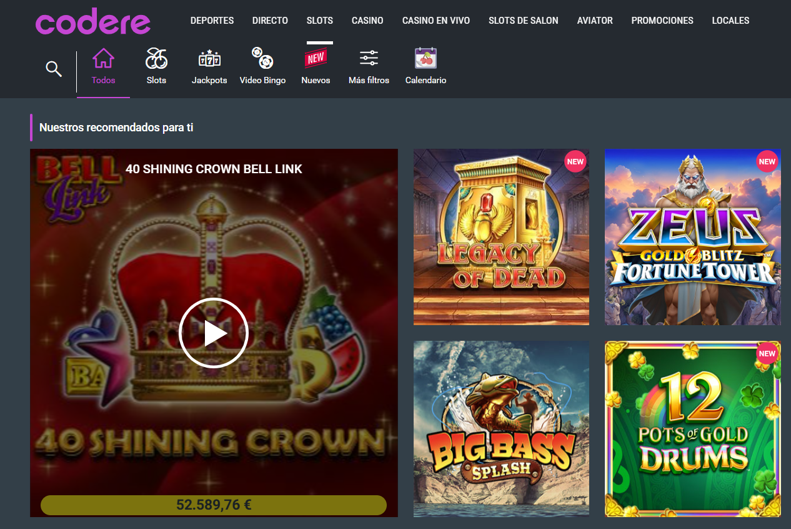791x529 pixels.
Task: Open the Más filtros sliders icon
Action: pyautogui.click(x=369, y=58)
